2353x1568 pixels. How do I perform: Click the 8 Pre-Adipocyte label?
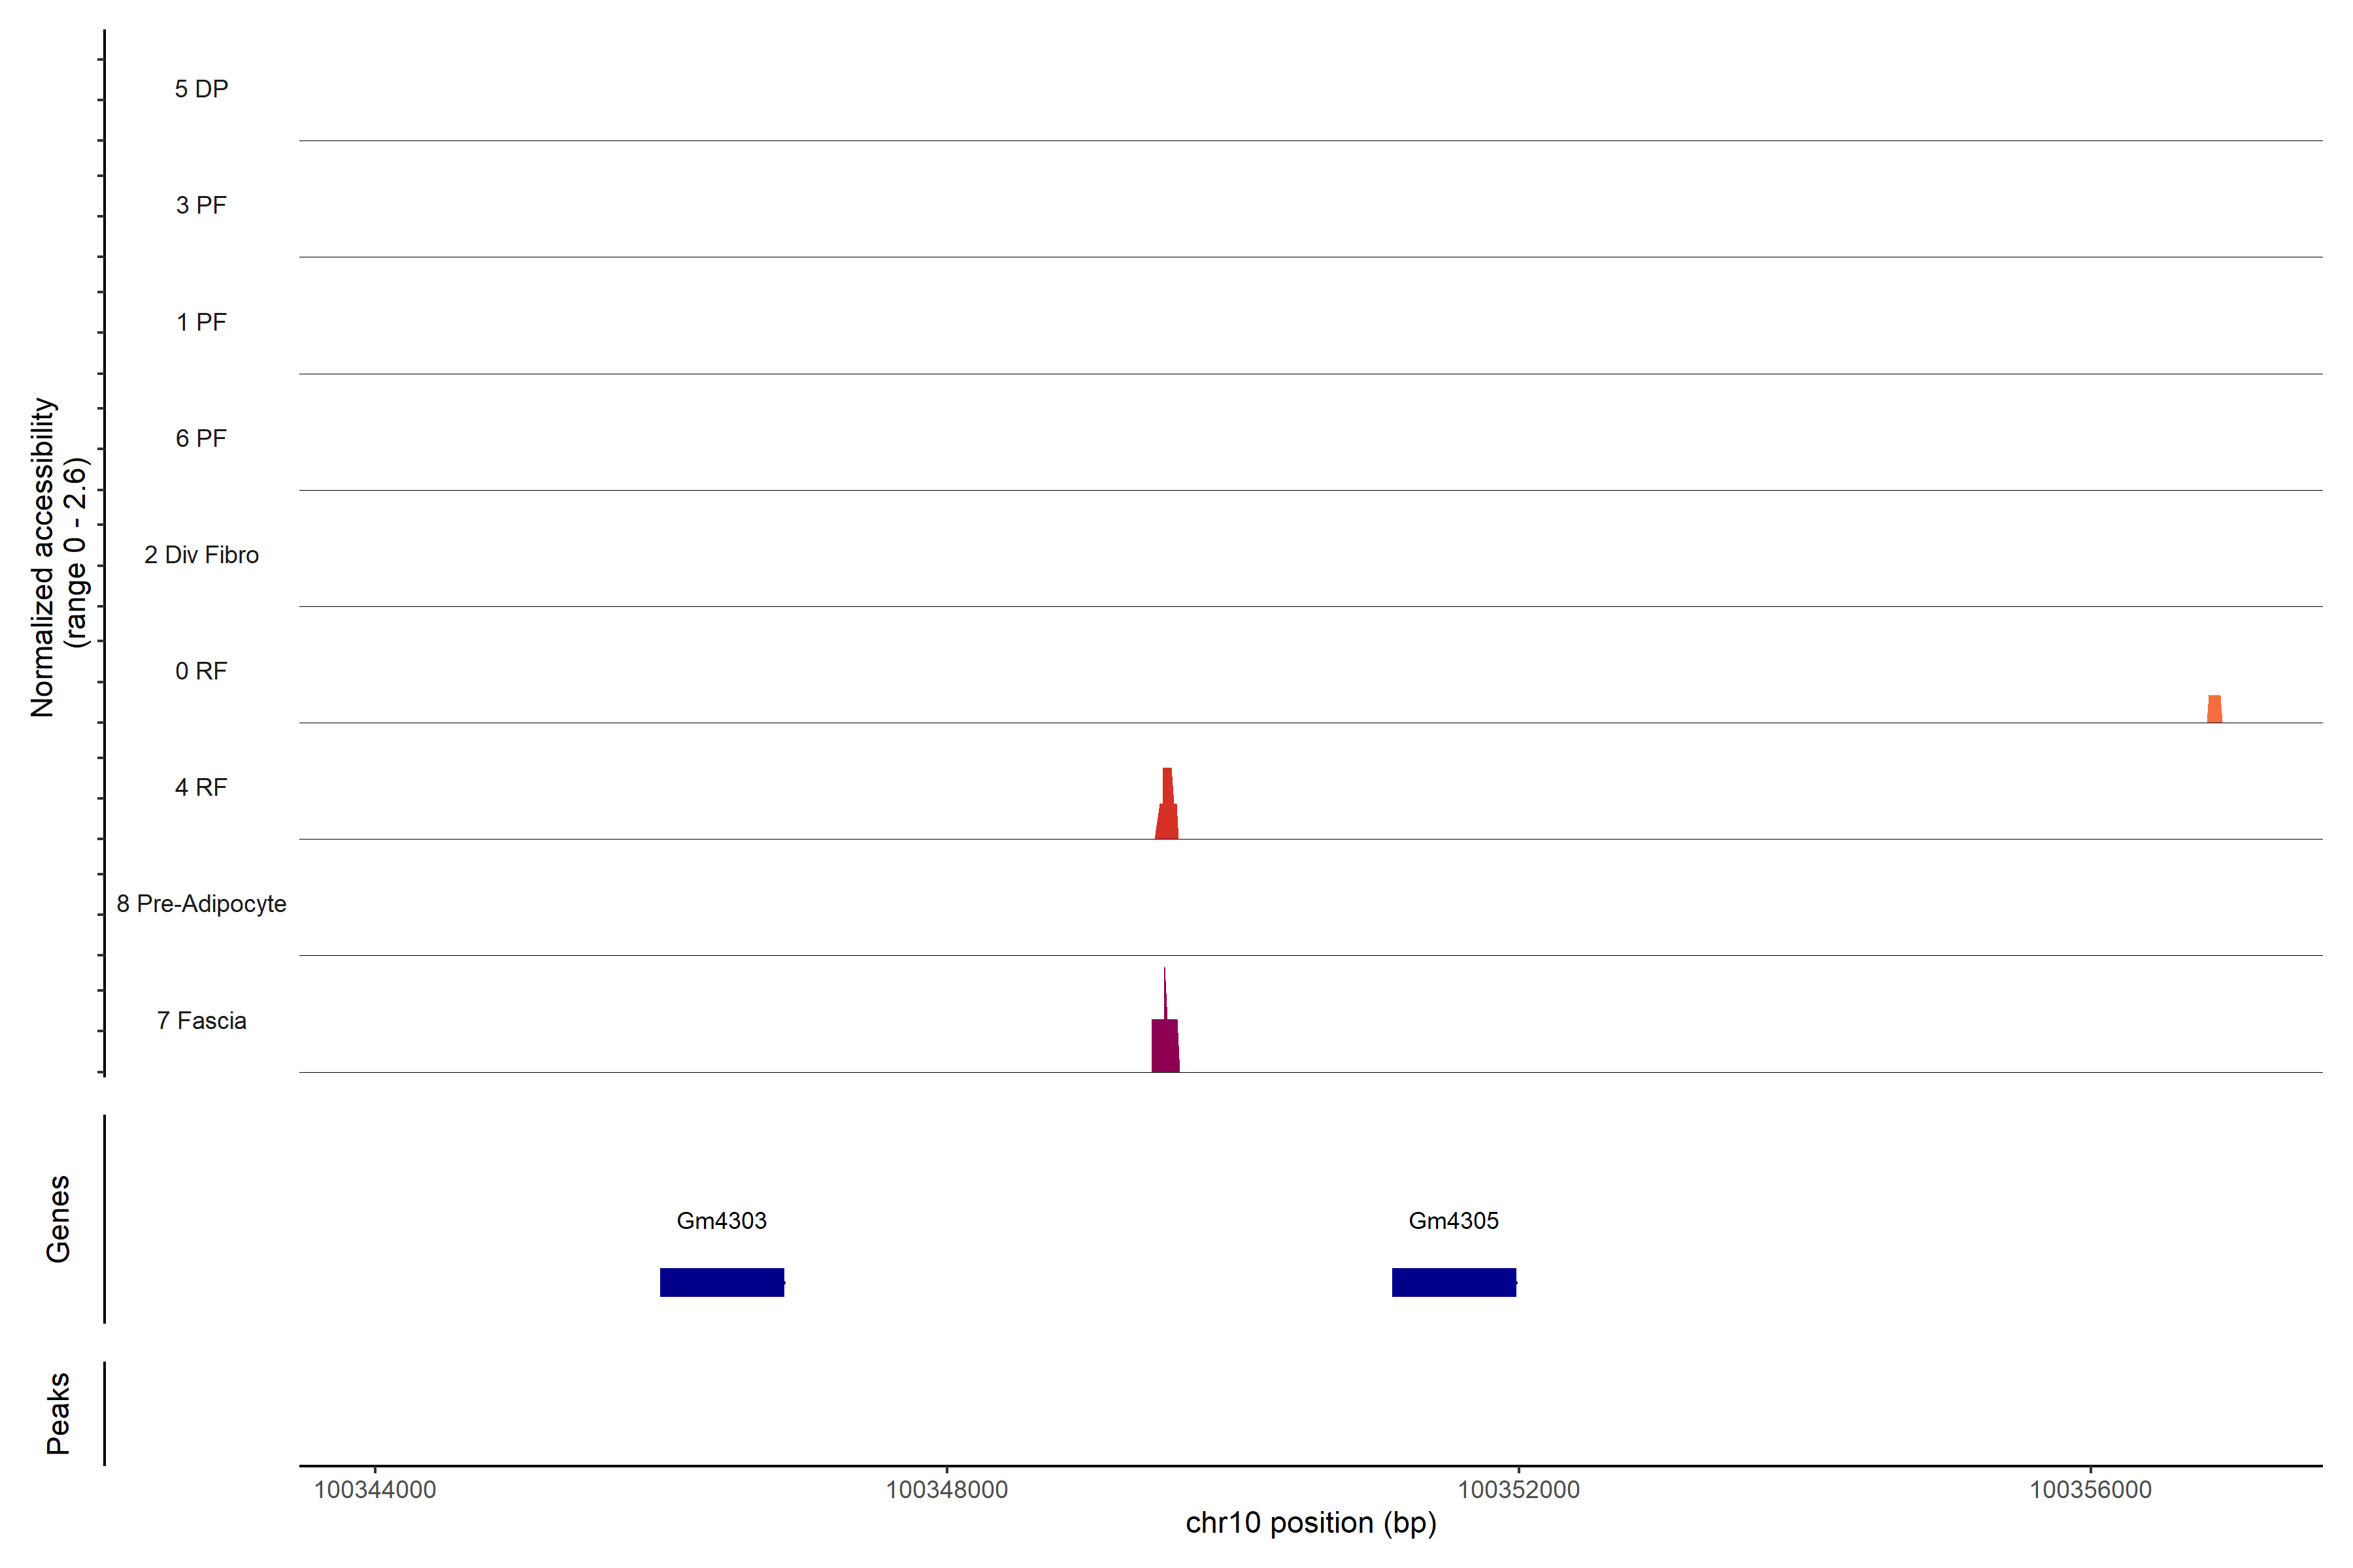201,904
